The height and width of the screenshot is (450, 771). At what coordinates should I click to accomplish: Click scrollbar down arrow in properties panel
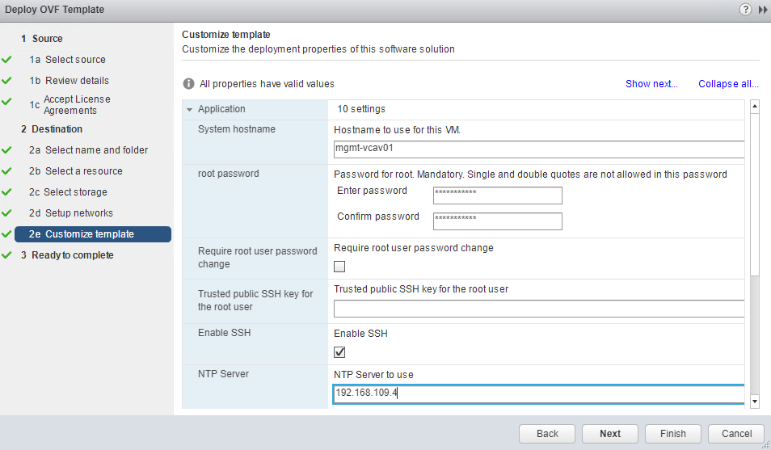[x=754, y=402]
